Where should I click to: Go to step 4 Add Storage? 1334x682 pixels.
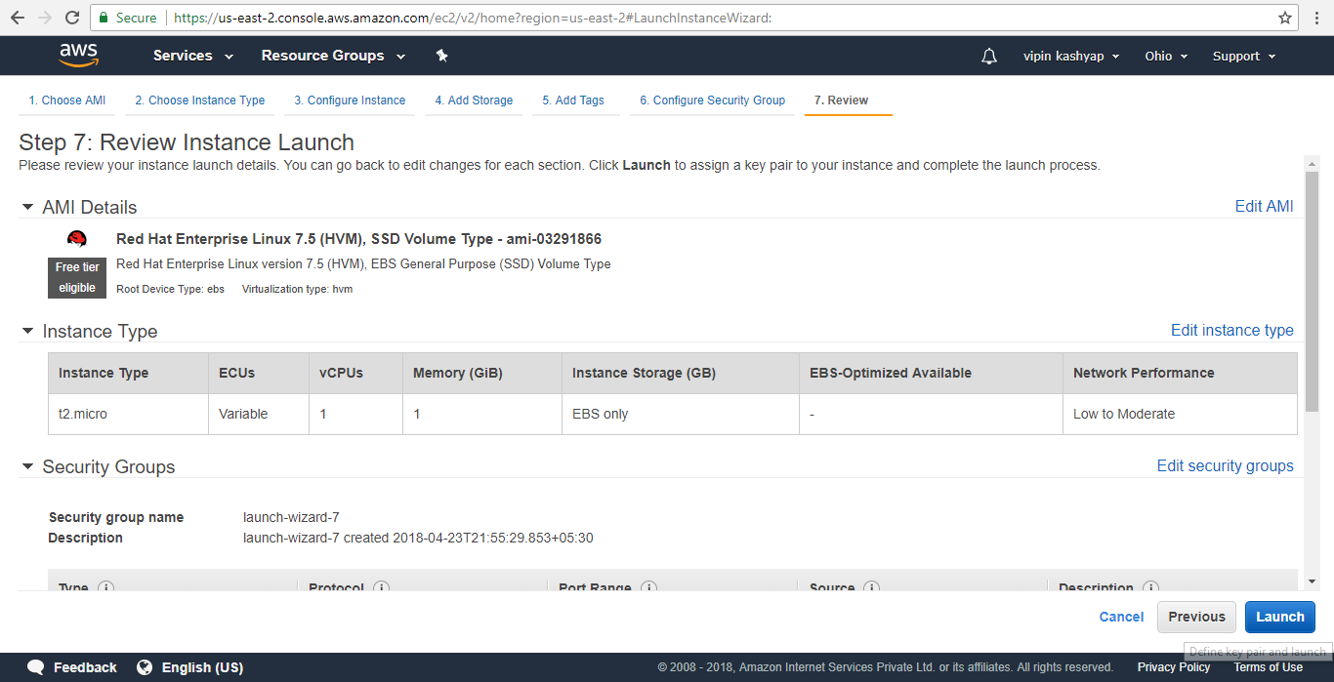point(474,100)
